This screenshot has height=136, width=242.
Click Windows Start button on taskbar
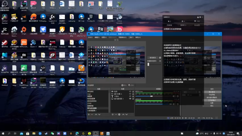pos(3,133)
